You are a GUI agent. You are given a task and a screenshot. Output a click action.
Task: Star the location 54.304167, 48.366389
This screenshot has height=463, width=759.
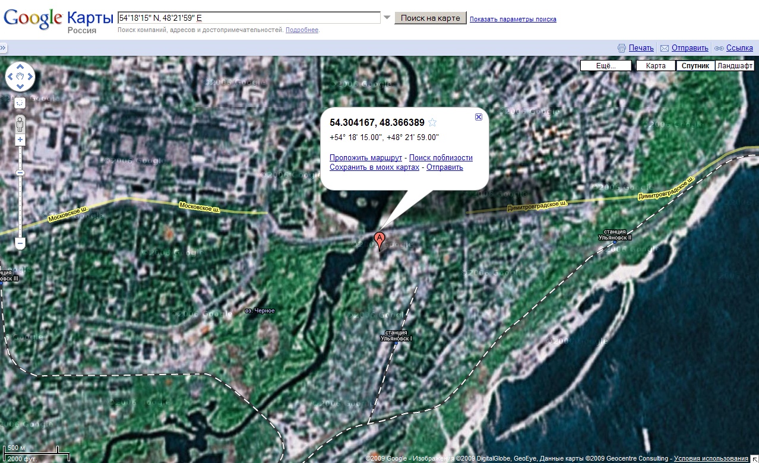432,123
